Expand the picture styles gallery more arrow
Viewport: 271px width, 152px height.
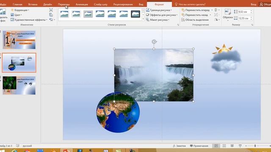point(143,19)
